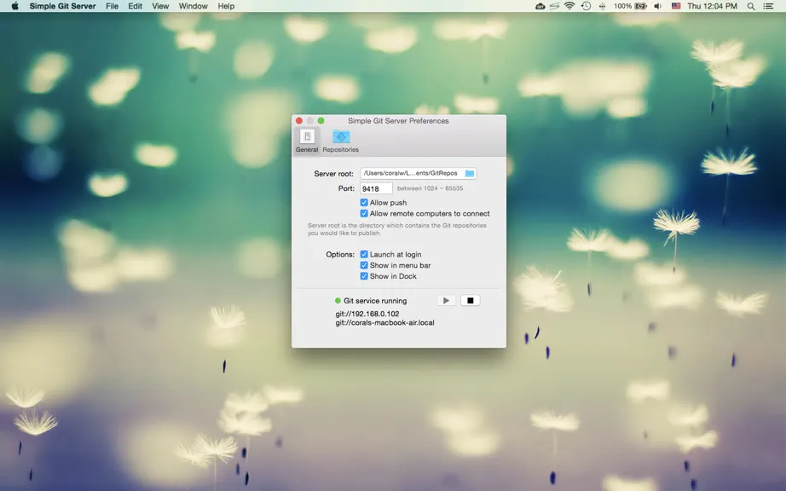
Task: Open Time Machine menu bar icon
Action: [x=586, y=6]
